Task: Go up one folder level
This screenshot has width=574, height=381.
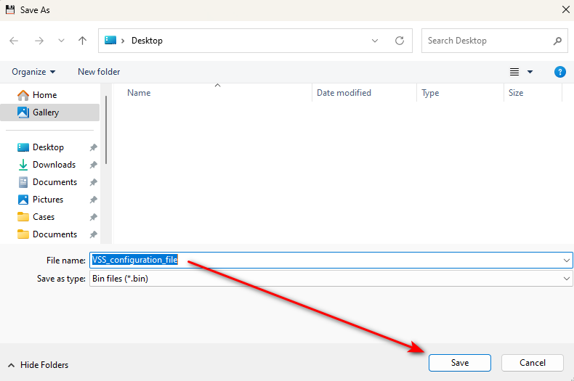Action: click(82, 41)
